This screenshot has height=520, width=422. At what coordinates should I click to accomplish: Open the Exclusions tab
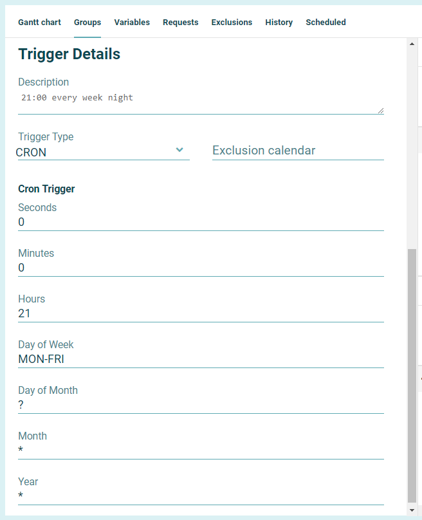pyautogui.click(x=232, y=23)
